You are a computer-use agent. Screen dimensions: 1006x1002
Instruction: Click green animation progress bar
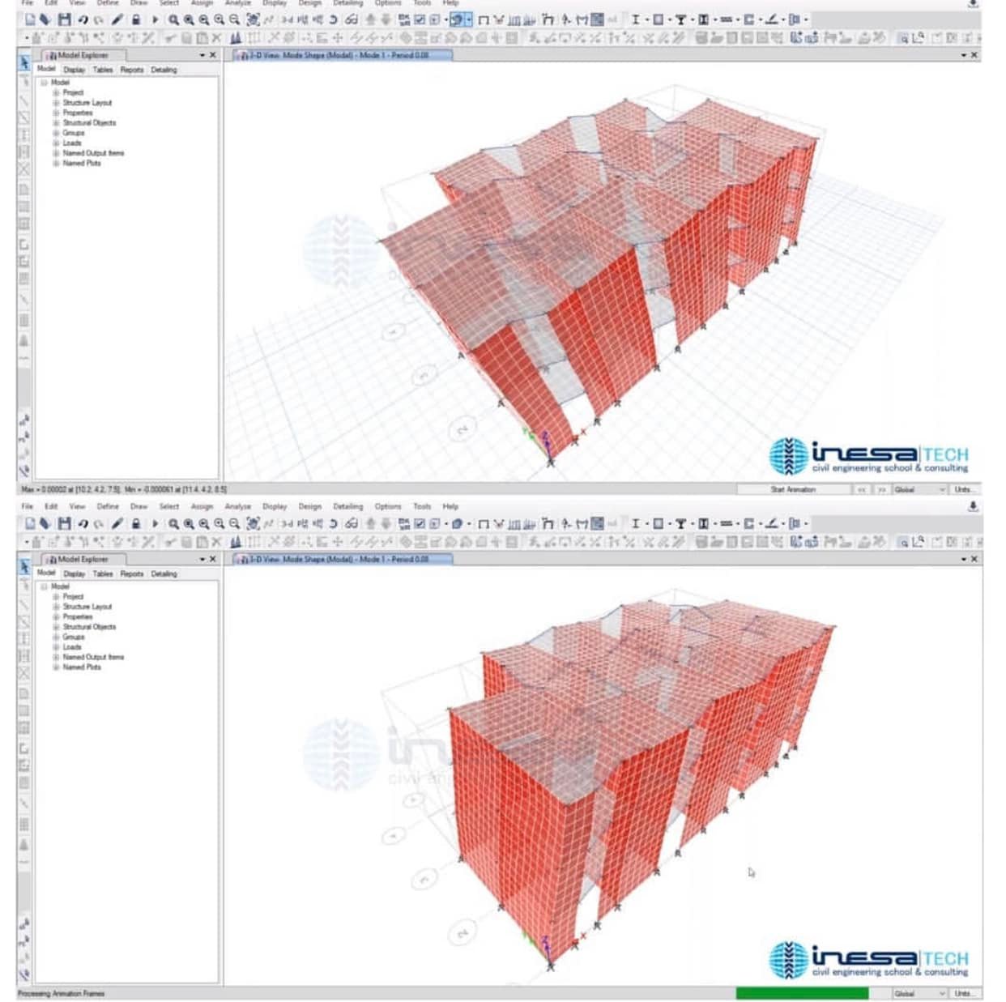pyautogui.click(x=802, y=993)
